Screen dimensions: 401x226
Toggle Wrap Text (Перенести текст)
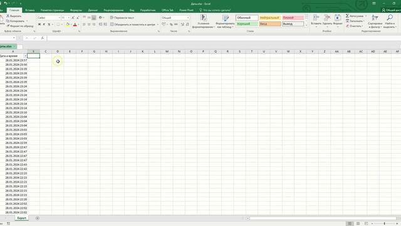coord(122,18)
